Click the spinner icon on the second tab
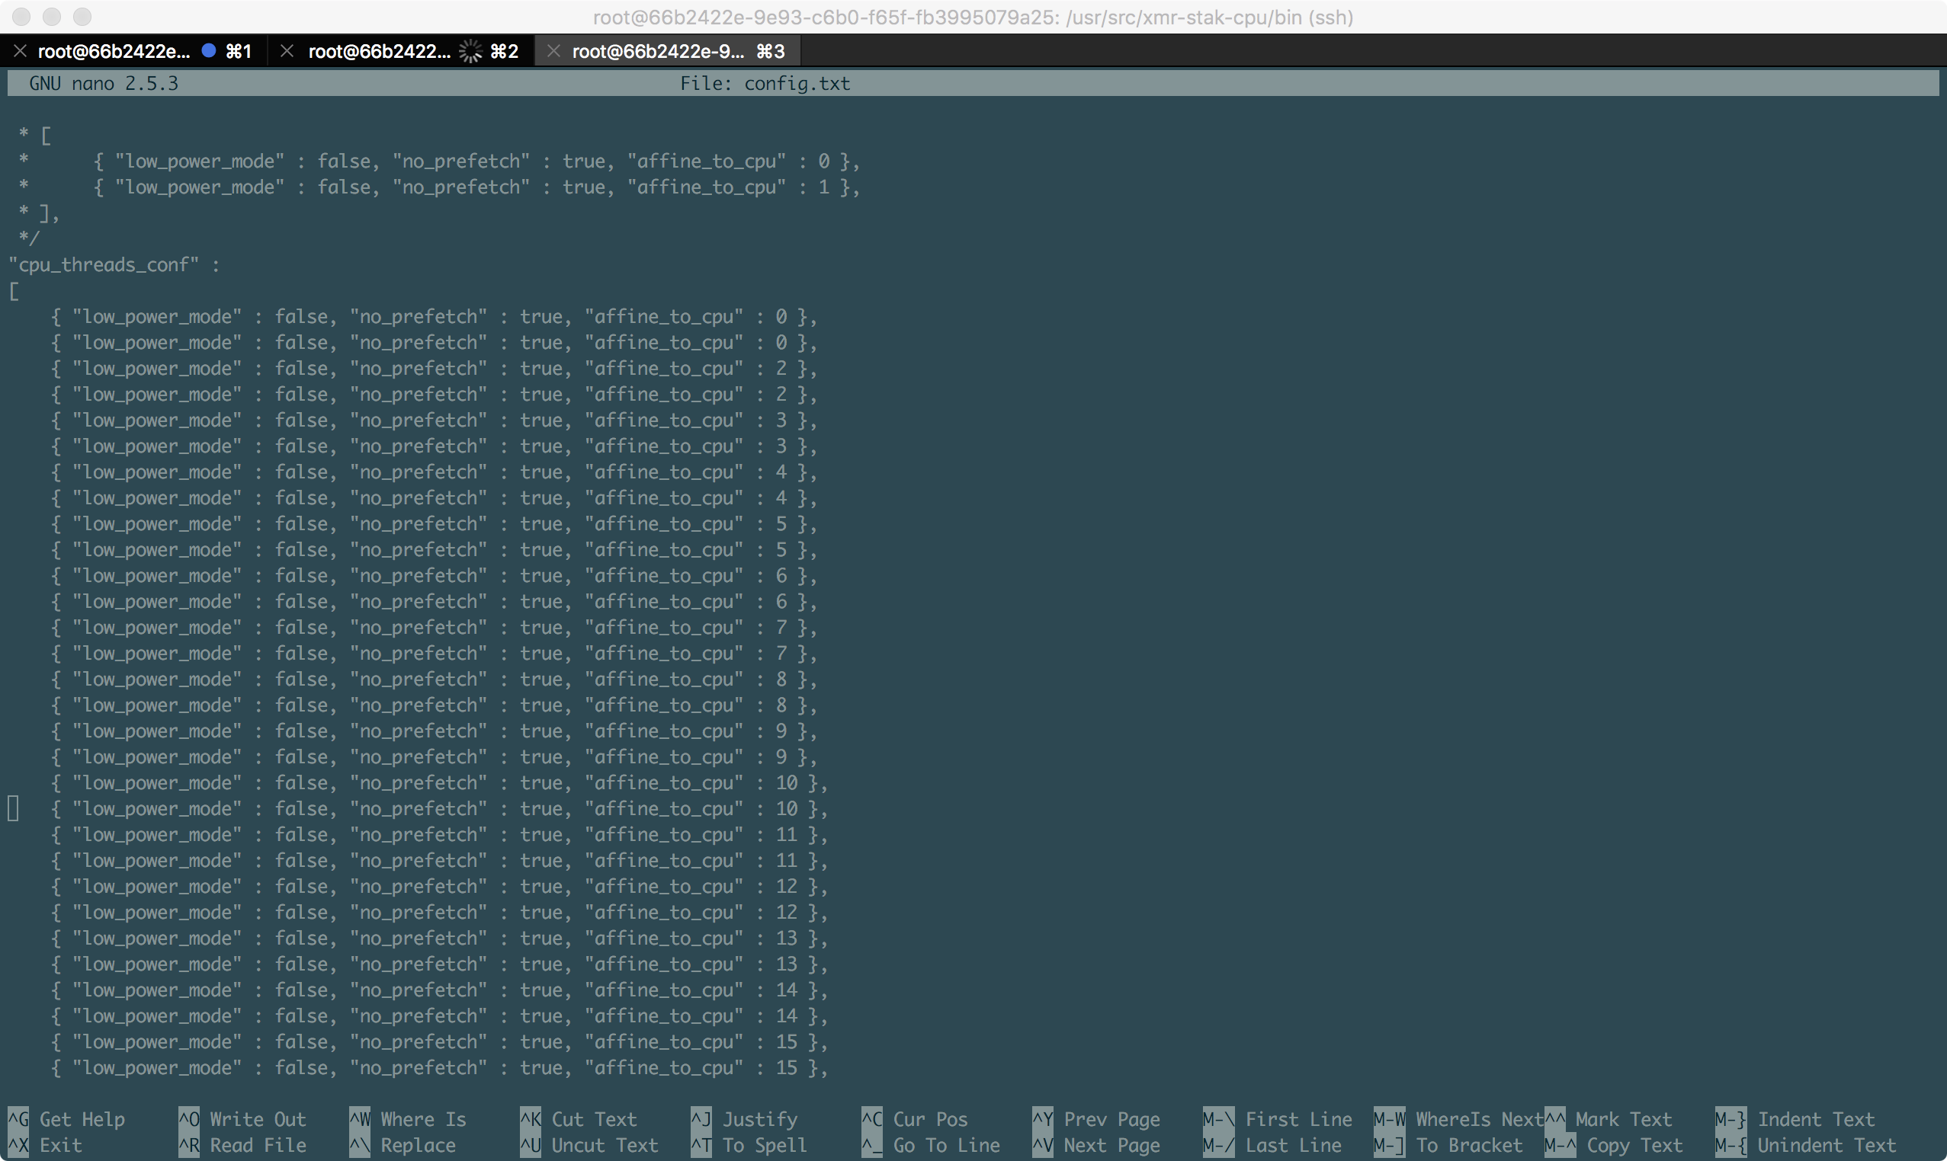Viewport: 1947px width, 1161px height. [470, 50]
